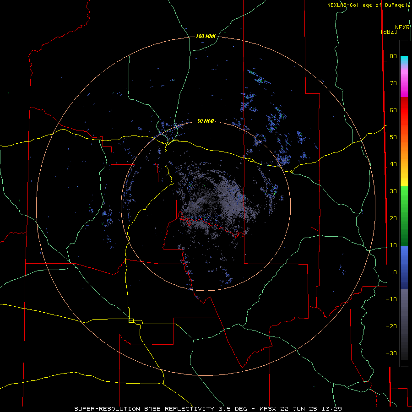Pick the cyan top segment of the color bar
The image size is (412, 412).
coord(404,60)
